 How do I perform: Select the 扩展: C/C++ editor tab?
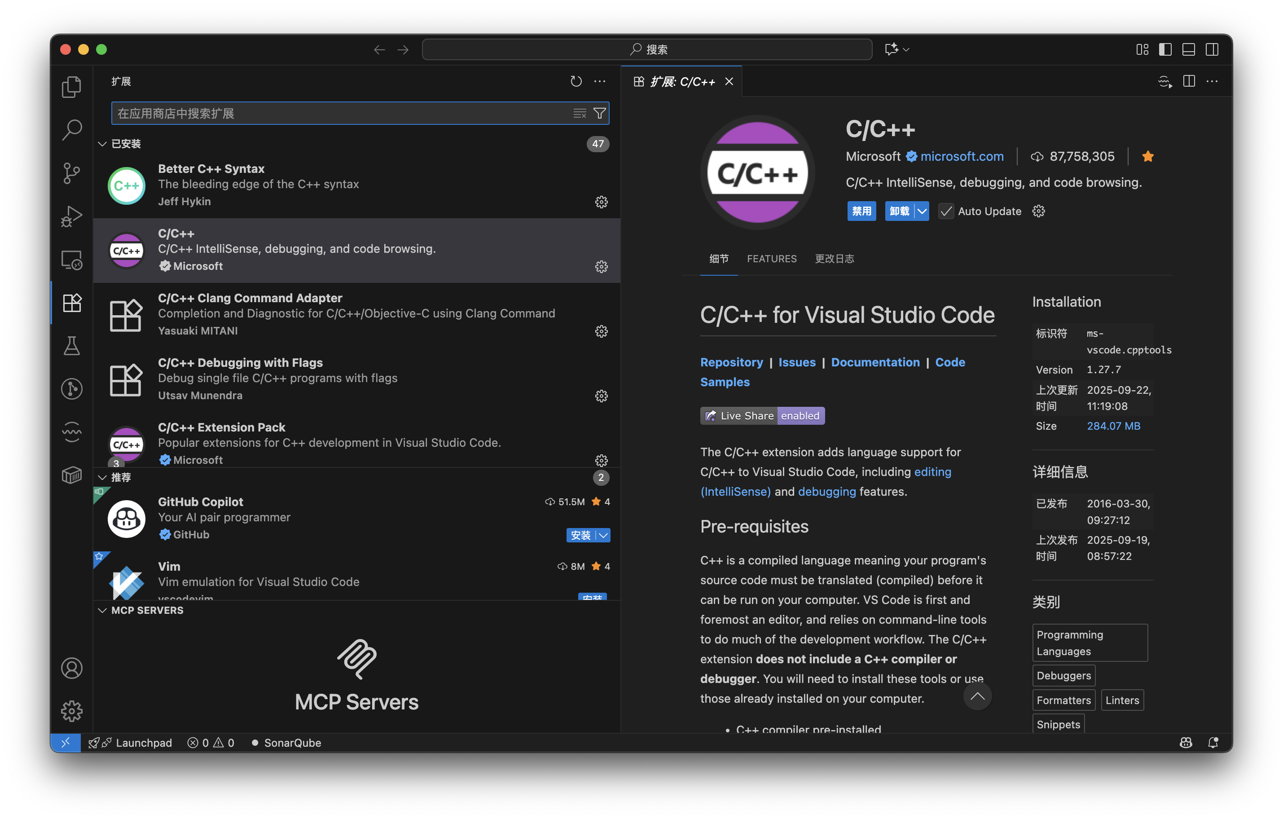pyautogui.click(x=682, y=81)
